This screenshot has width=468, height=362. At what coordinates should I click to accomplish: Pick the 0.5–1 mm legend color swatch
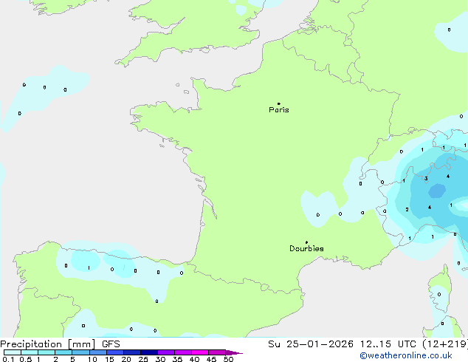coord(30,352)
